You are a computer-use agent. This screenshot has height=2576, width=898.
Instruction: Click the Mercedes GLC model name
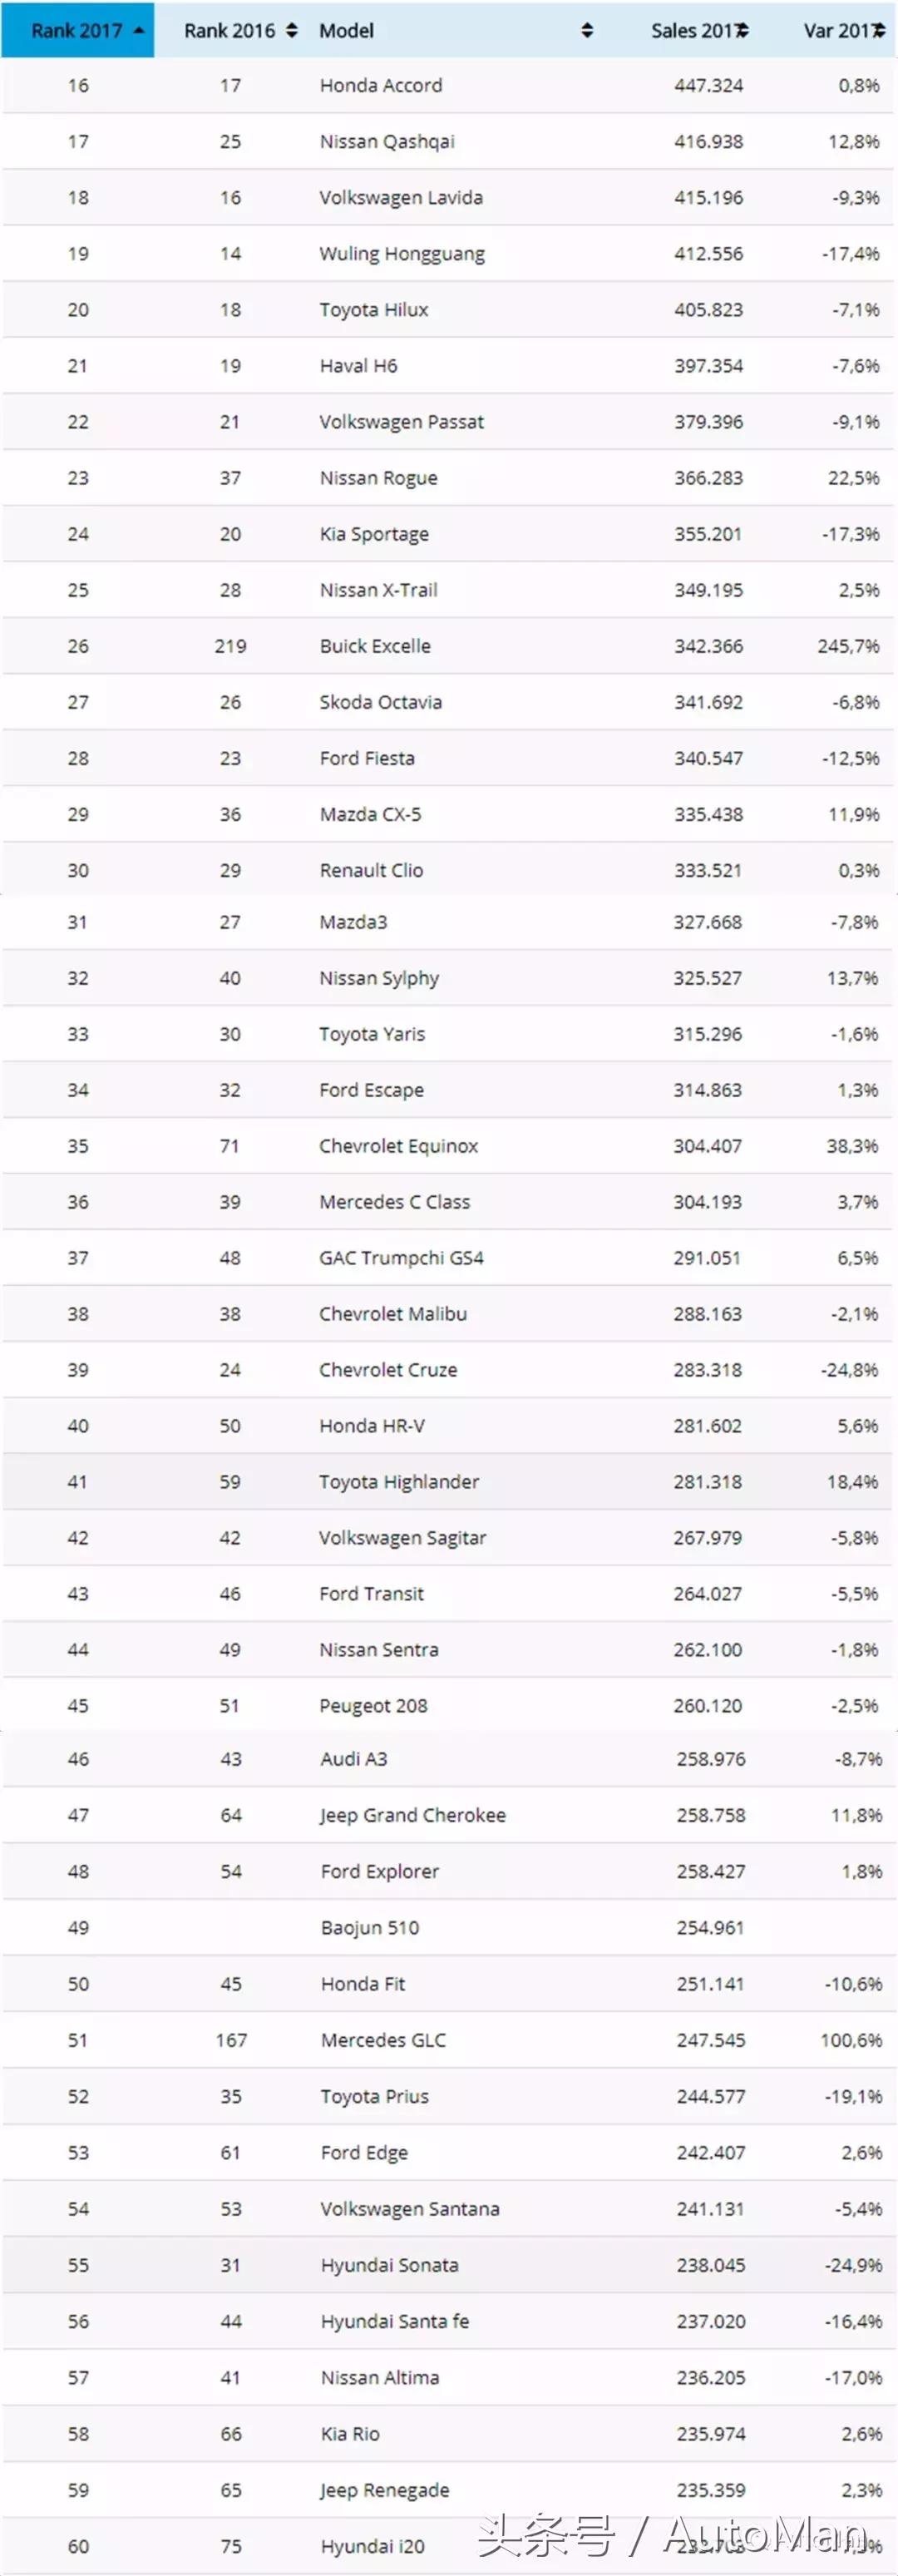tap(383, 2040)
